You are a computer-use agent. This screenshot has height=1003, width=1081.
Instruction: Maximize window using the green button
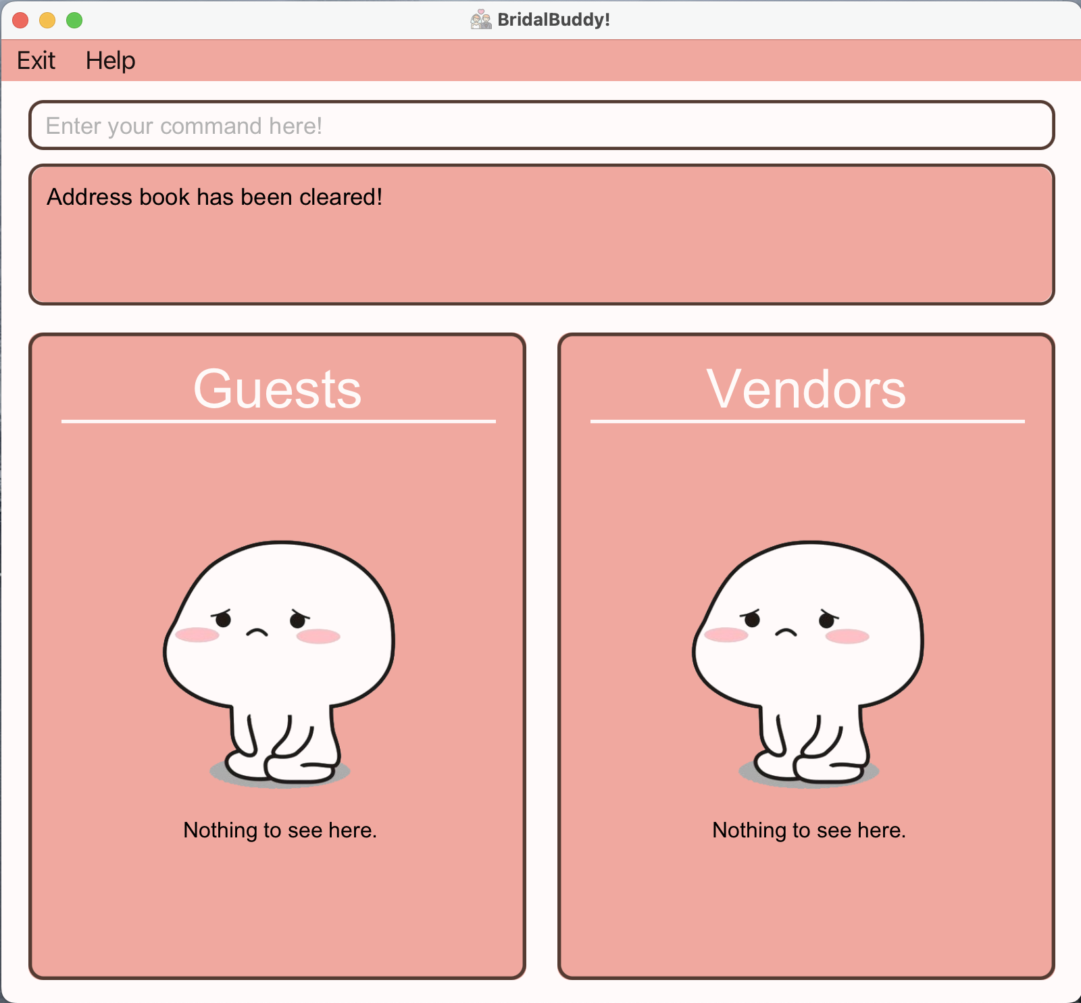coord(74,20)
